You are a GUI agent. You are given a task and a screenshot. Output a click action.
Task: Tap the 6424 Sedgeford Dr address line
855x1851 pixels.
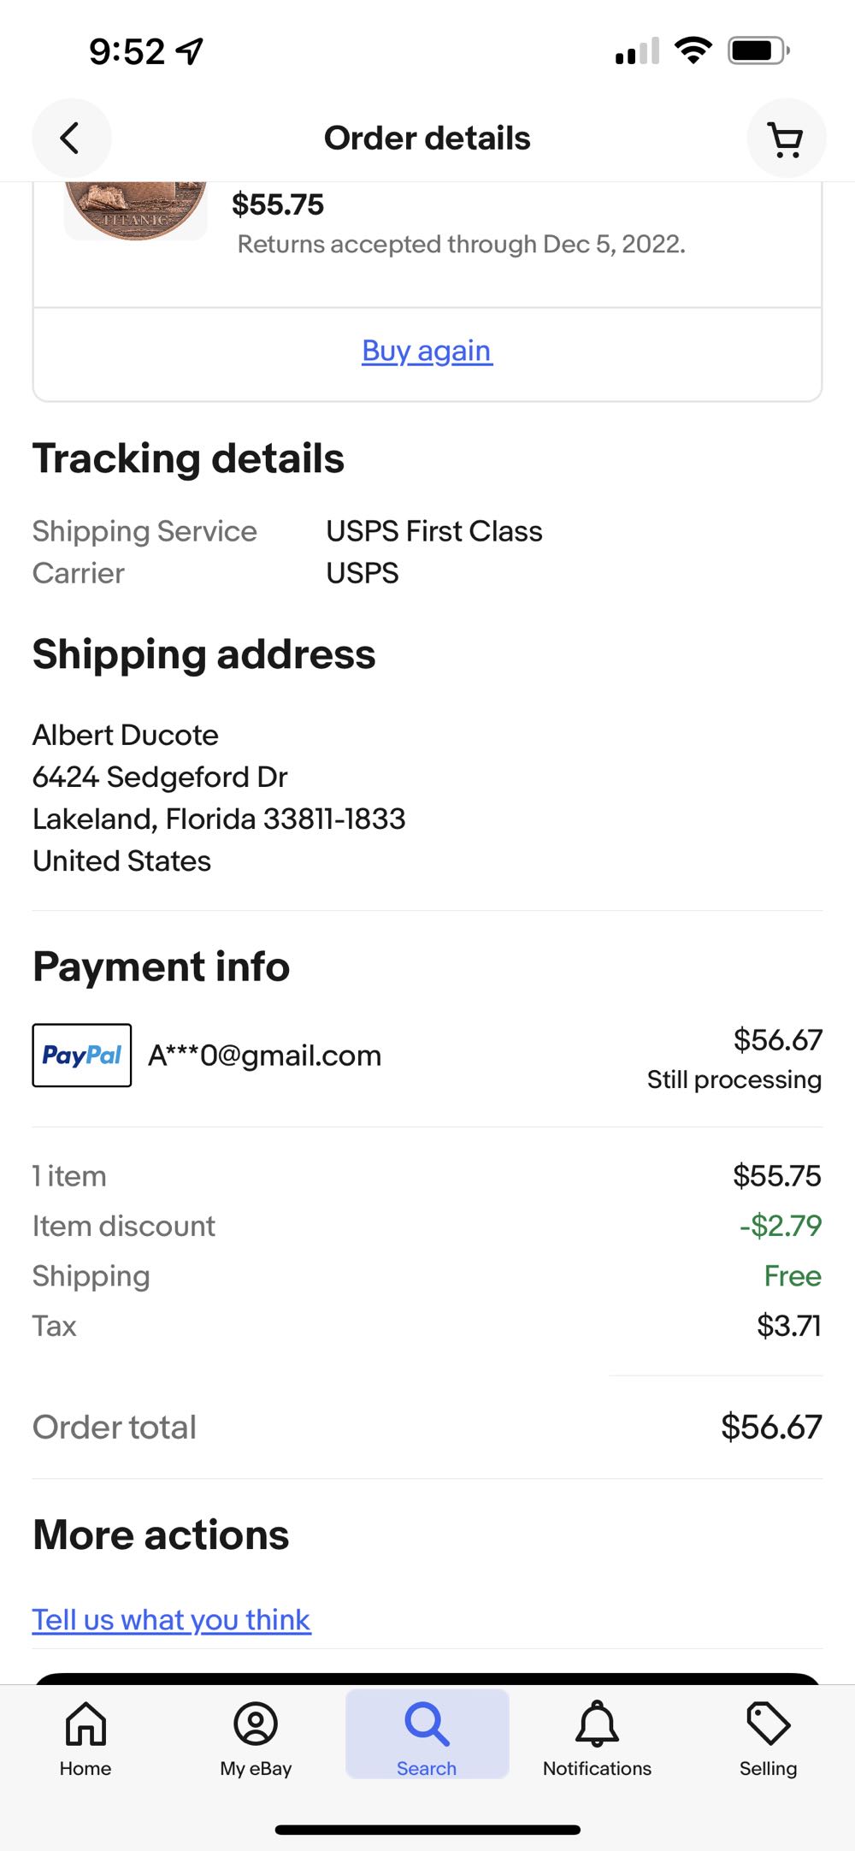(x=160, y=777)
